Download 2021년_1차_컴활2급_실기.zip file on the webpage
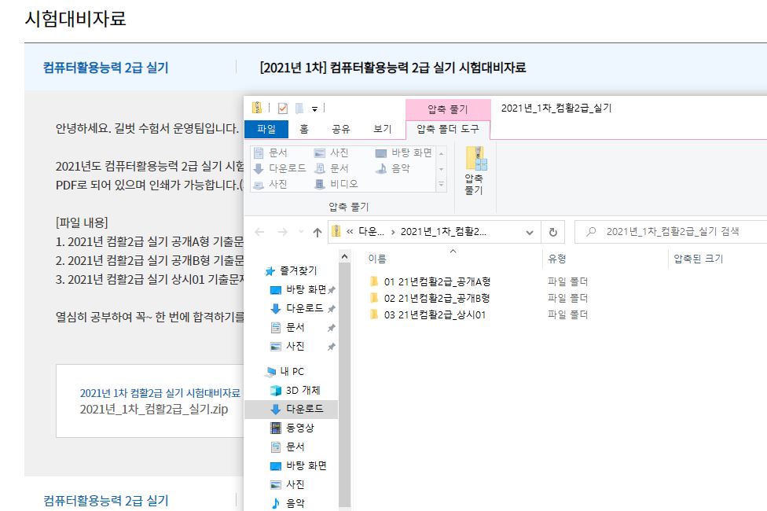767x511 pixels. 153,409
